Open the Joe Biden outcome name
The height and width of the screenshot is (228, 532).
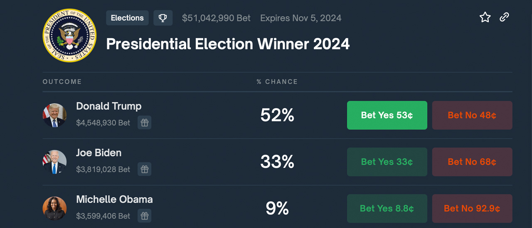pos(99,153)
